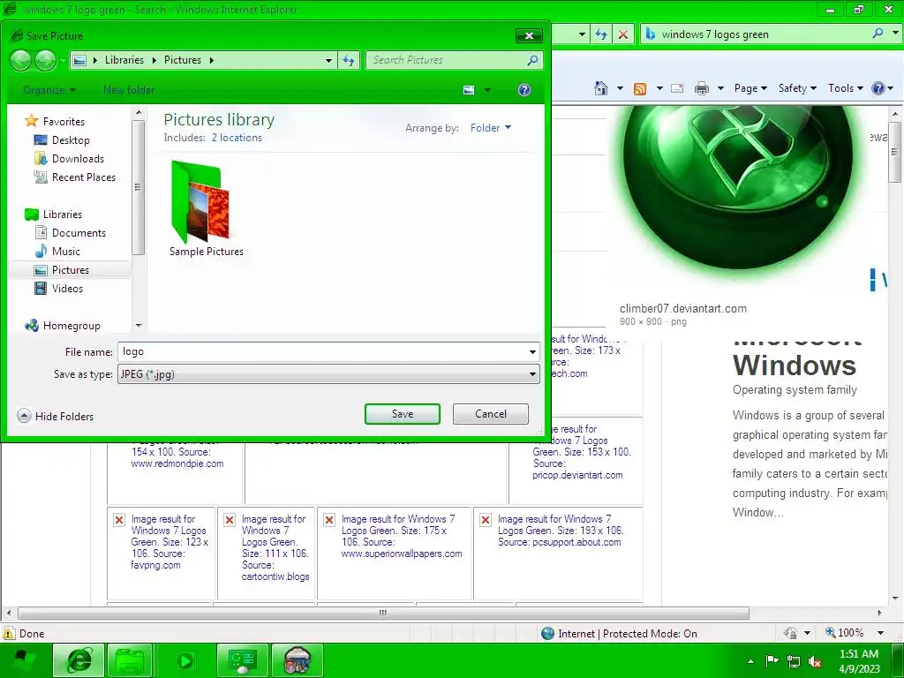This screenshot has height=678, width=904.
Task: Click IE Refresh icon next to address bar
Action: (601, 34)
